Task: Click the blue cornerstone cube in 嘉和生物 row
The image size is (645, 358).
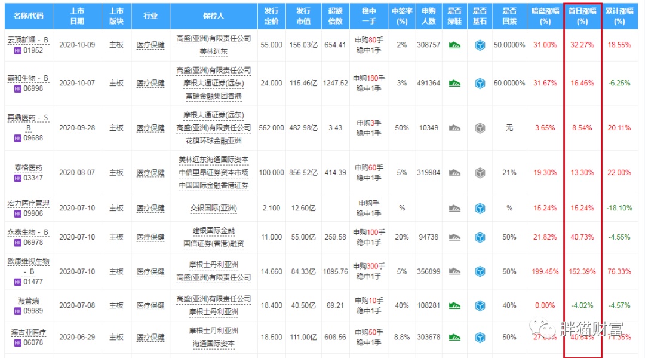Action: (480, 83)
